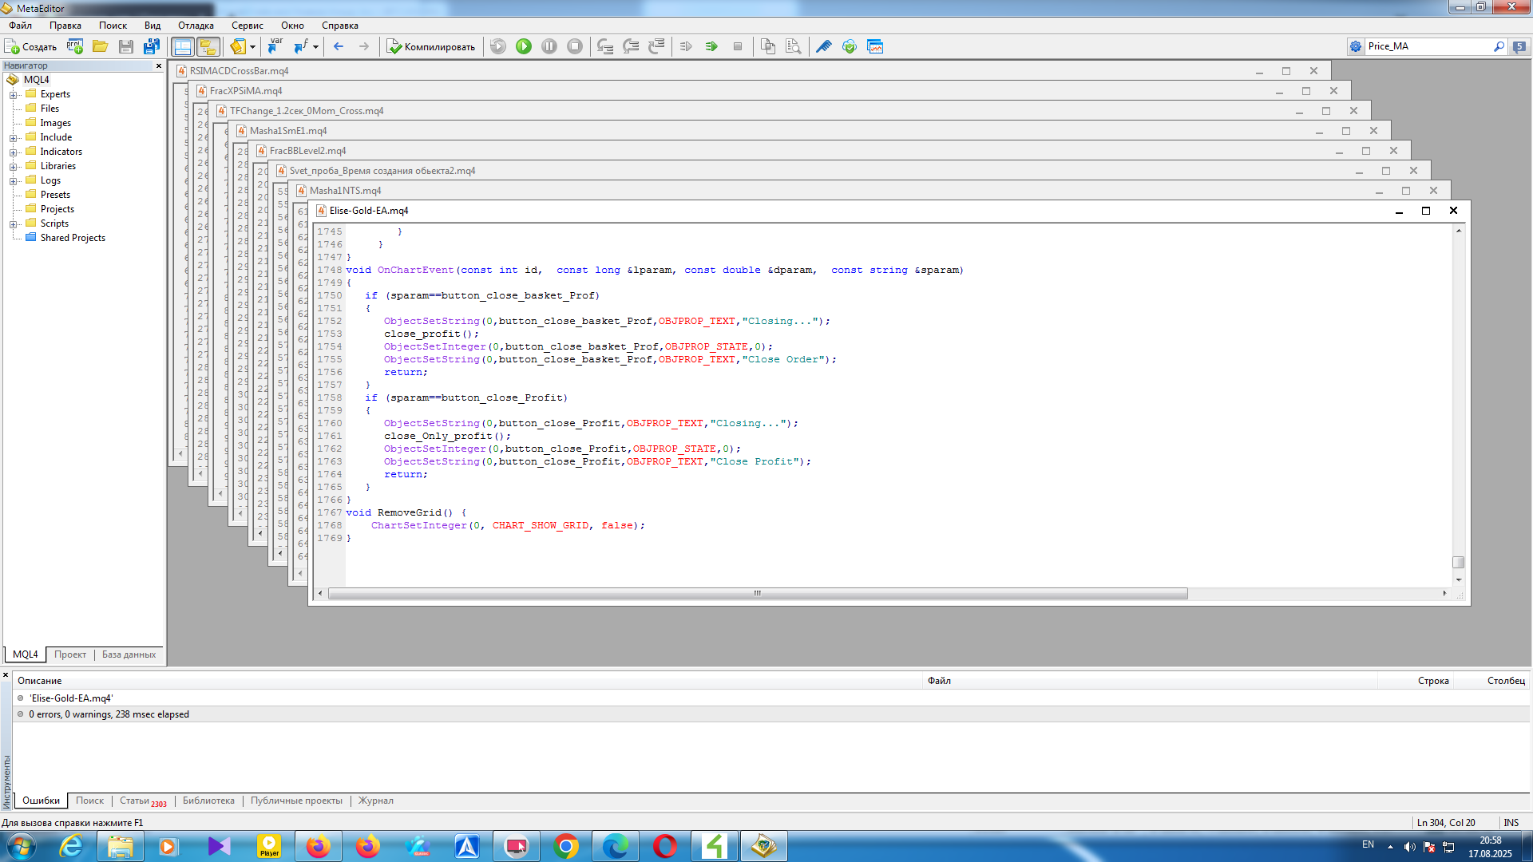Open the Правка menu
1533x862 pixels.
(x=65, y=26)
